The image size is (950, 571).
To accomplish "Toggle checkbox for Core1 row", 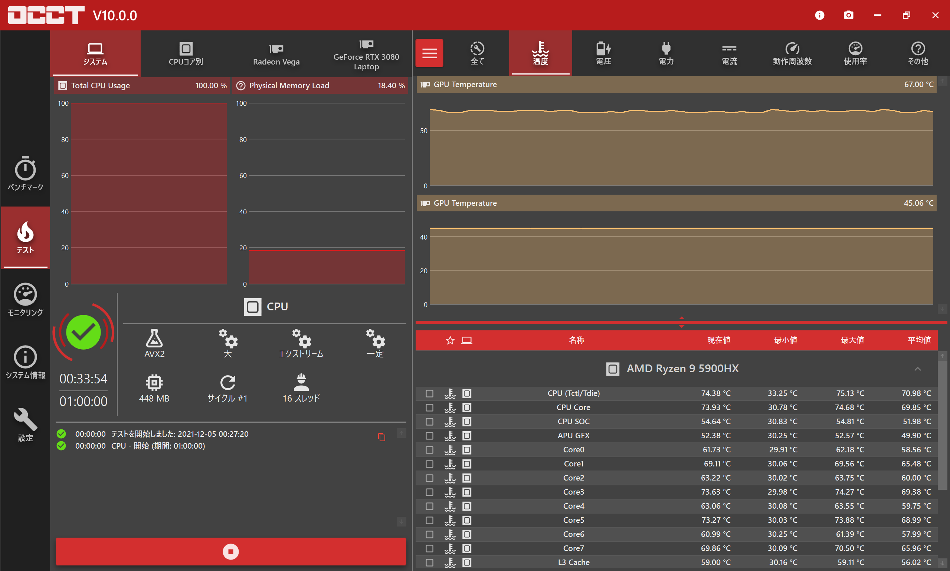I will (429, 463).
